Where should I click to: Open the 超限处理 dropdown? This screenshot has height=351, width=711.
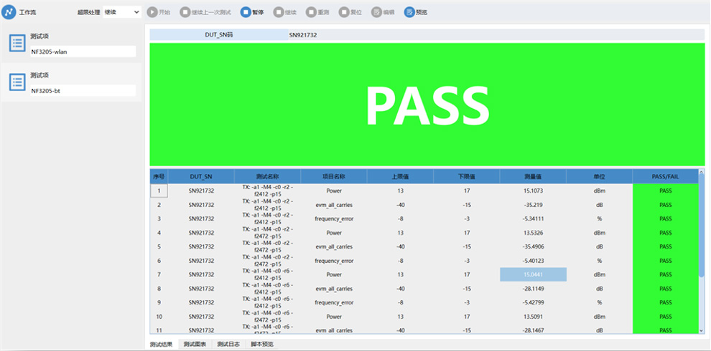click(121, 12)
